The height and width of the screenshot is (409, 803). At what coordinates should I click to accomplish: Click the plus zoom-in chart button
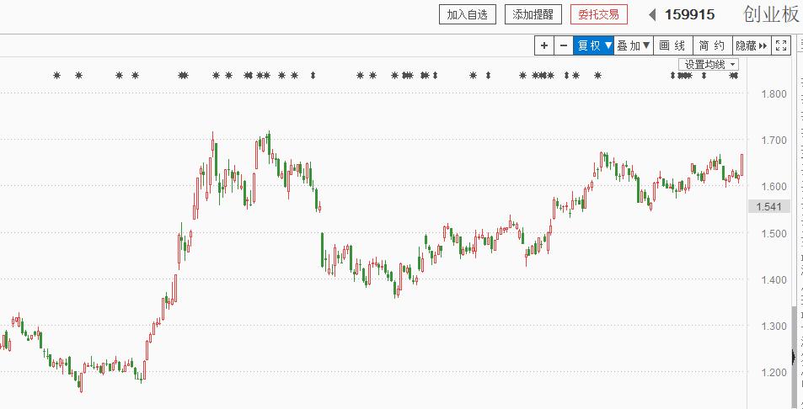(544, 45)
